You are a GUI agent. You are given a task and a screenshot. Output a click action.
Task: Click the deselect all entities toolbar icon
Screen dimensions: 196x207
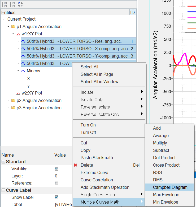[x=12, y=4]
